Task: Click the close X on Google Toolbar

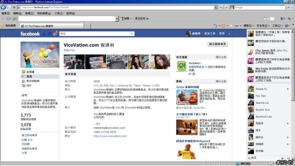Action: (x=3, y=18)
